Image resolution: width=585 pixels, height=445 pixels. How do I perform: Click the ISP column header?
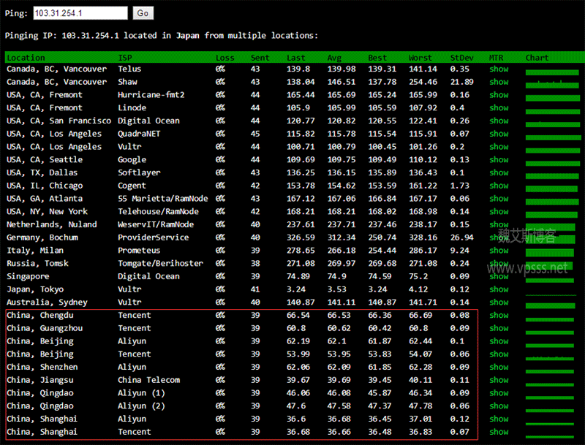[125, 58]
